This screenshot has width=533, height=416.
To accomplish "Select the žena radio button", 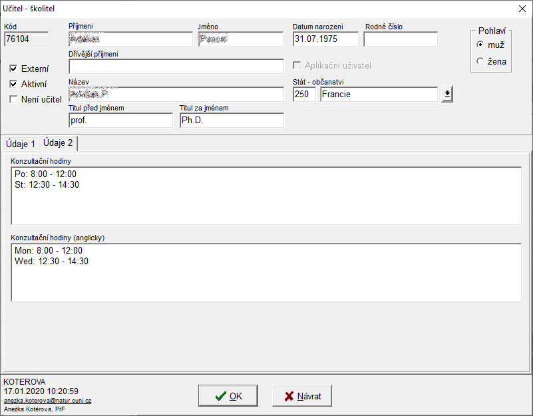I will [x=480, y=61].
